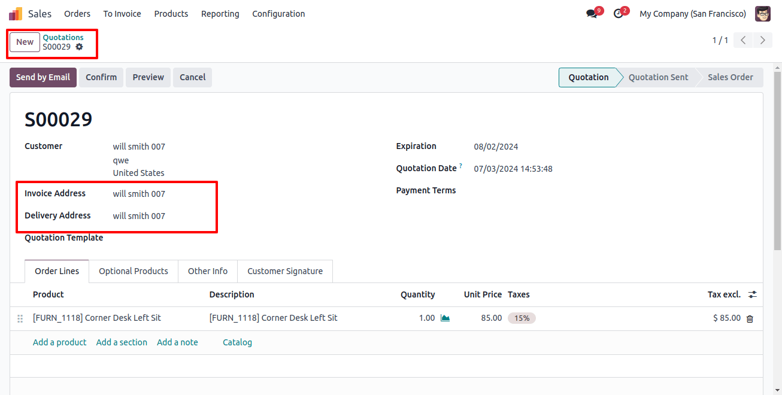Select the Quotation Sent status stage
Image resolution: width=782 pixels, height=395 pixels.
click(658, 77)
